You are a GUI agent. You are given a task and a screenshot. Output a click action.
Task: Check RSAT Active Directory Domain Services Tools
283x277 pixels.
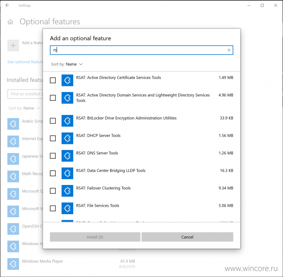click(x=53, y=98)
